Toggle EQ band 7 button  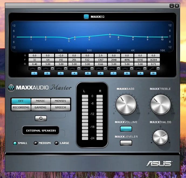(x=113, y=73)
